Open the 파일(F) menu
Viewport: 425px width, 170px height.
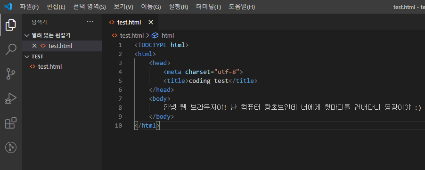pos(29,7)
